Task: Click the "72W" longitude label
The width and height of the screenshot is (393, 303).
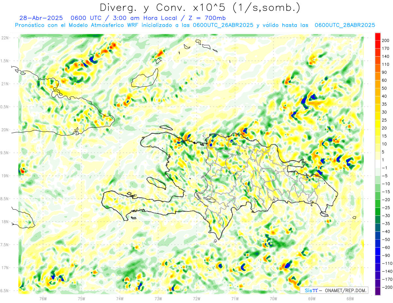Action: 196,298
